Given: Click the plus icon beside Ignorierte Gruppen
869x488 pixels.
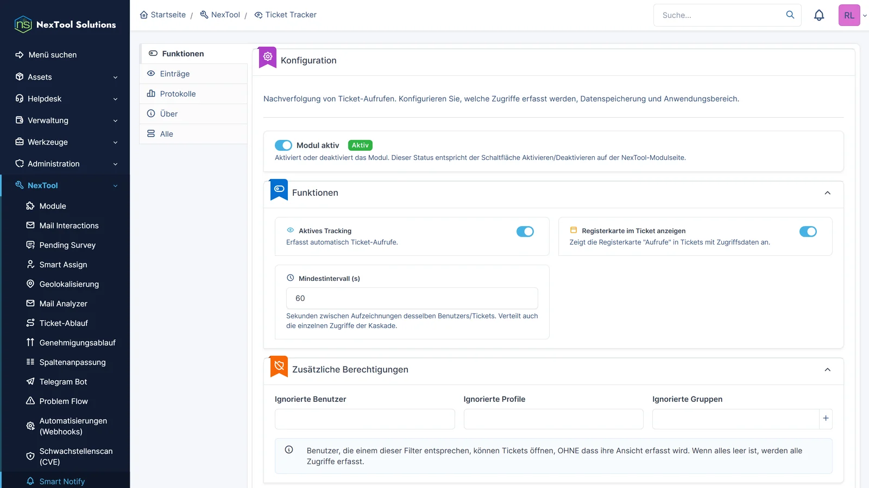Looking at the screenshot, I should click(x=826, y=419).
